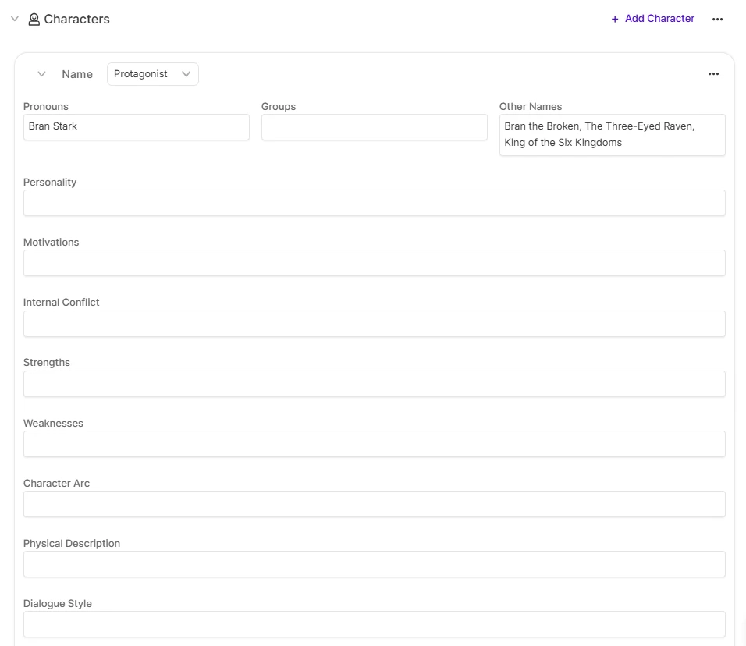The height and width of the screenshot is (646, 746).
Task: Click the Characters section heading text
Action: tap(76, 20)
